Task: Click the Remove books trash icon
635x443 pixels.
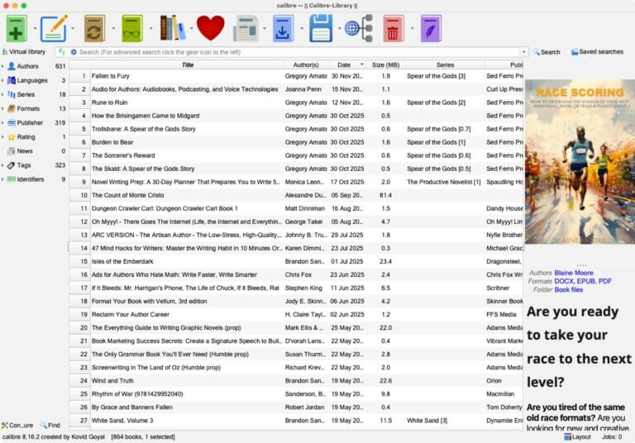Action: 394,28
